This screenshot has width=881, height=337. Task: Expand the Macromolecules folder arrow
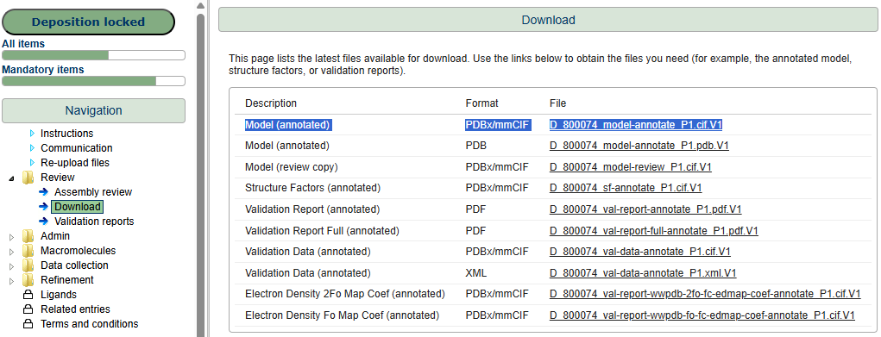[x=12, y=251]
